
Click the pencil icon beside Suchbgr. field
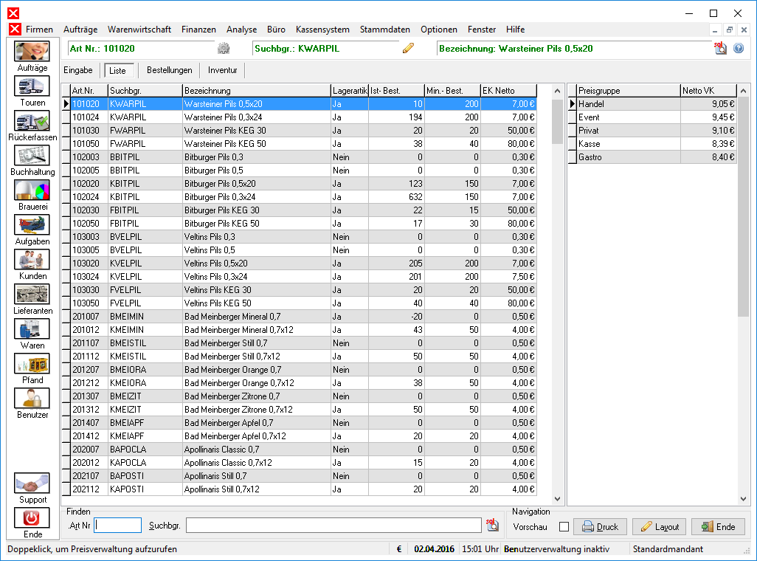click(409, 48)
